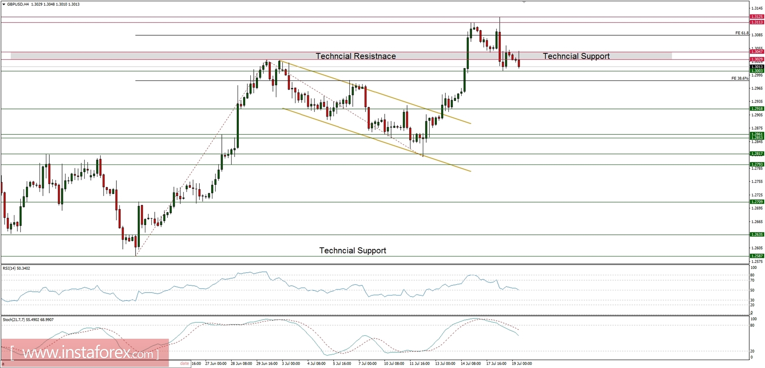Select the 'Techncial Support' label above the 1.2587 line
The height and width of the screenshot is (368, 765).
pos(353,250)
